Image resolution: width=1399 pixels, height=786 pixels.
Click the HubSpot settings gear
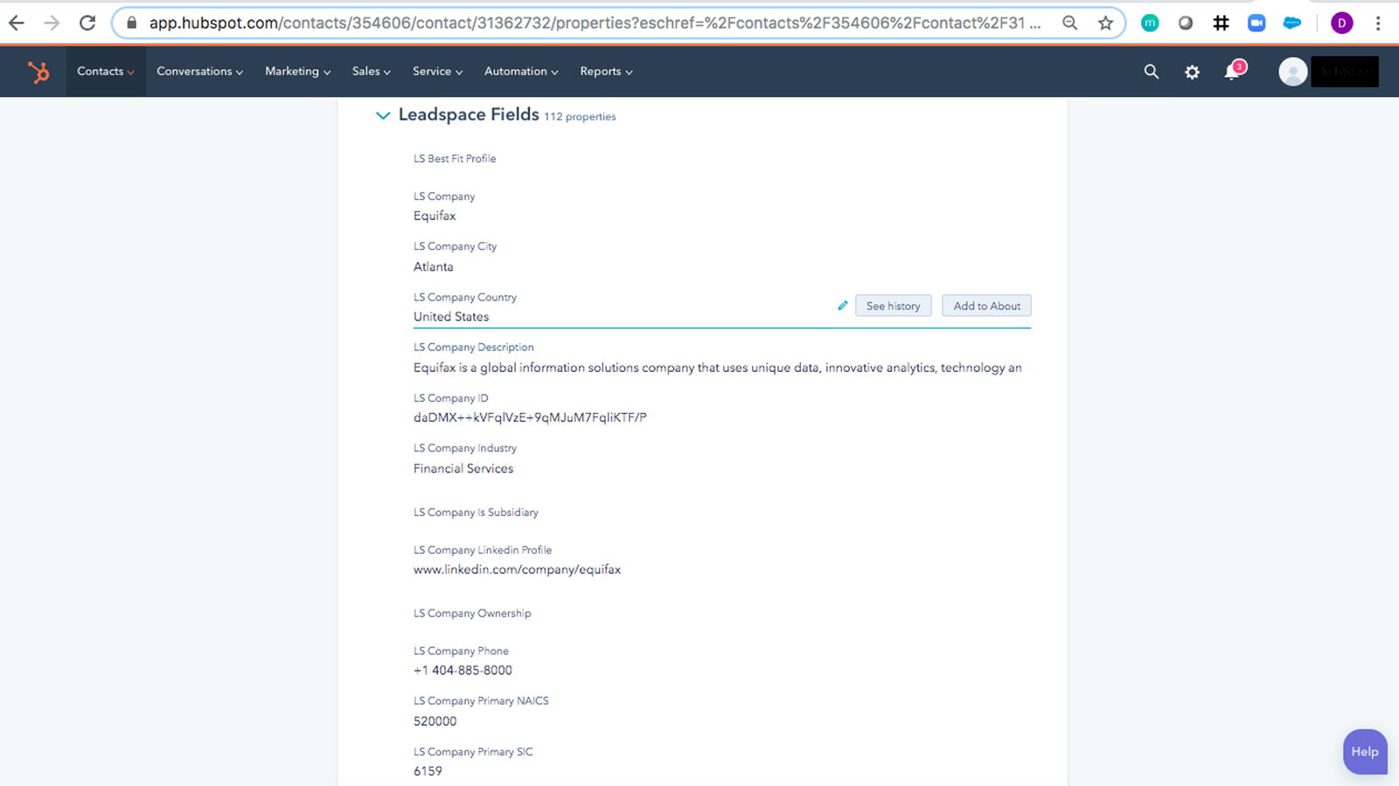(x=1191, y=72)
